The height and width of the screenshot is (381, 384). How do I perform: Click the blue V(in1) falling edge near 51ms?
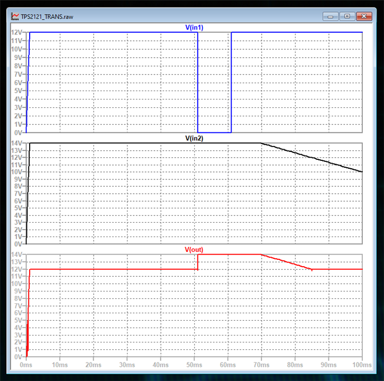tap(198, 83)
